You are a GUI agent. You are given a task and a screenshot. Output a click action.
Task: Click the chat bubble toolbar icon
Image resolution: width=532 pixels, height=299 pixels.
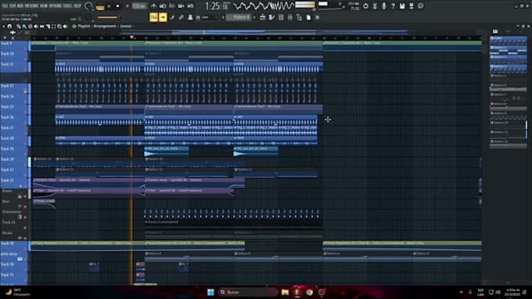click(420, 6)
